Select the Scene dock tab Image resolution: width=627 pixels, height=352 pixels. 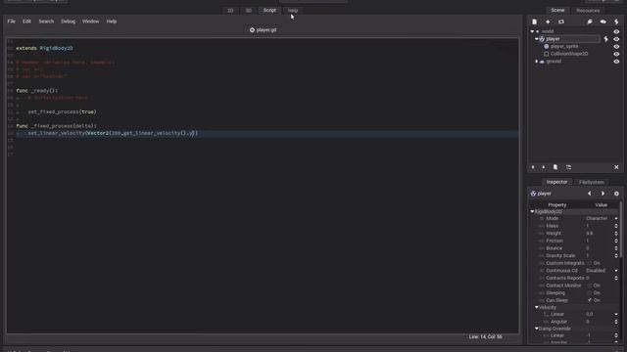click(557, 11)
